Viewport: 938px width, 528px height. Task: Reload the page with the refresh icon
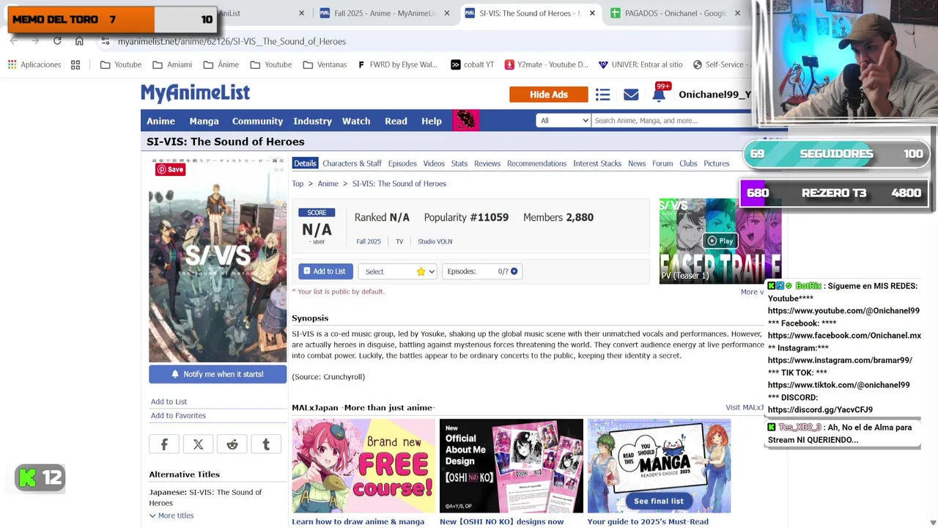click(x=57, y=41)
